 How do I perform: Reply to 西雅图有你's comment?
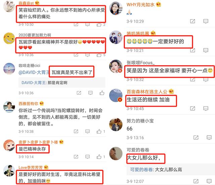pos(87,131)
